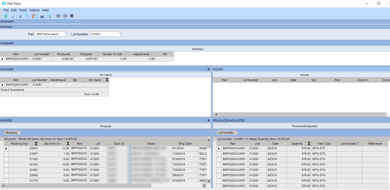Toggle the pin on the Shipped panel
Screen dimensions: 390x190
pyautogui.click(x=208, y=121)
